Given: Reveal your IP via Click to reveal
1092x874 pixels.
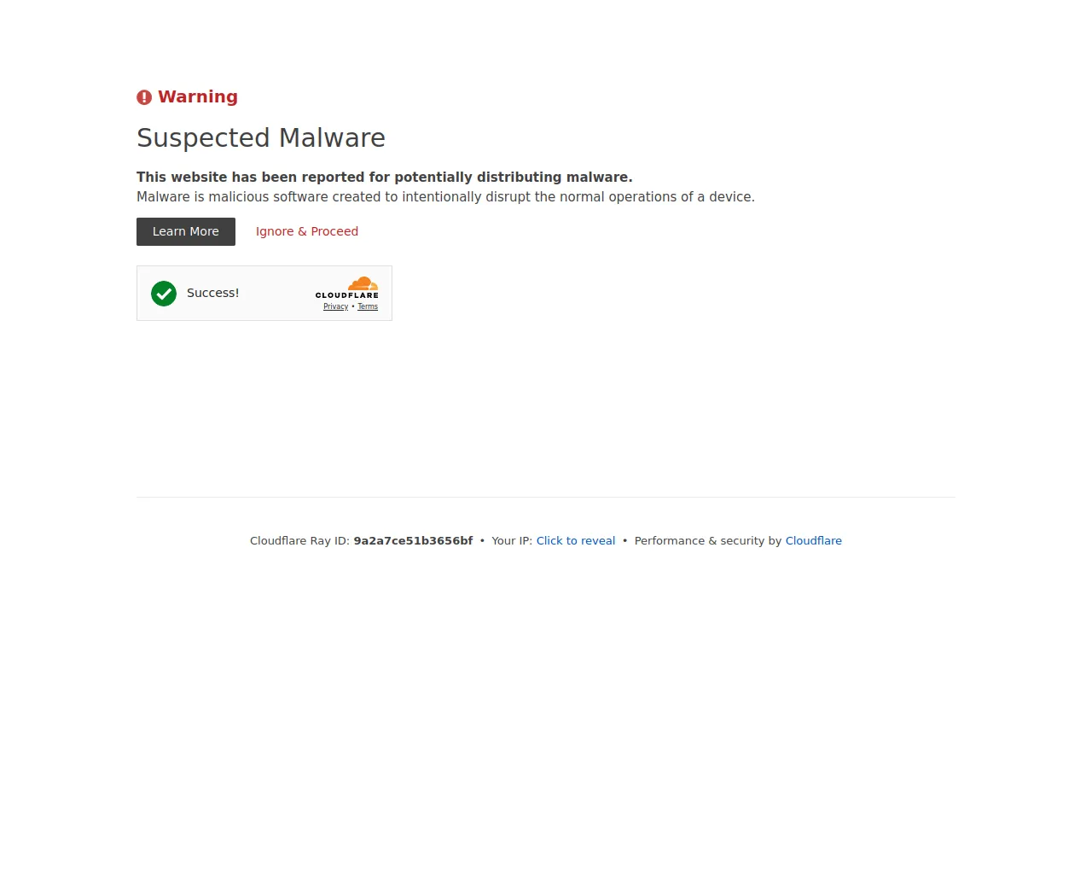Looking at the screenshot, I should pyautogui.click(x=576, y=540).
